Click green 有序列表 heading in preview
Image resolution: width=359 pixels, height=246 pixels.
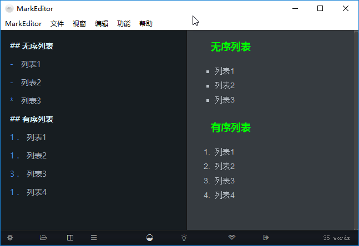pos(231,127)
